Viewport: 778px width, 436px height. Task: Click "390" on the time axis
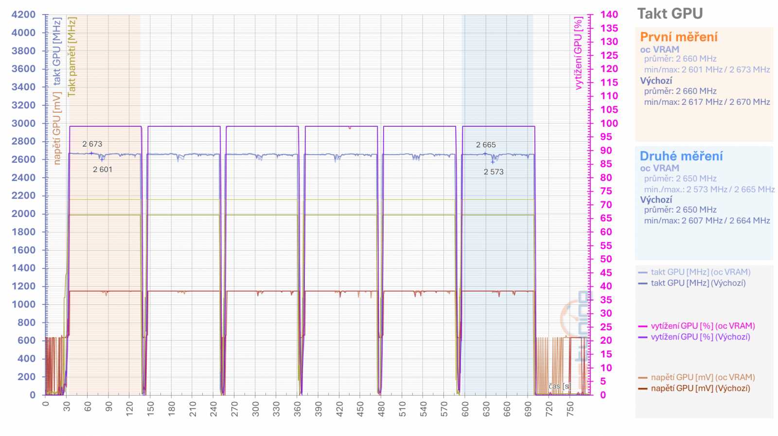(318, 409)
